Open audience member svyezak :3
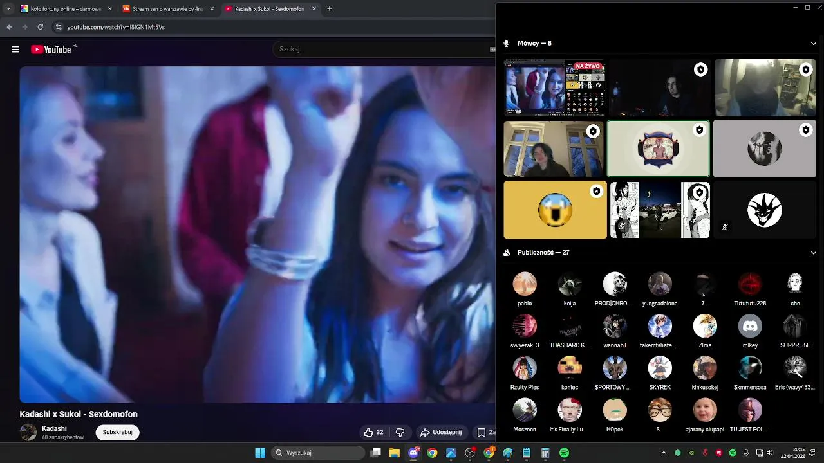The width and height of the screenshot is (824, 463). tap(525, 331)
